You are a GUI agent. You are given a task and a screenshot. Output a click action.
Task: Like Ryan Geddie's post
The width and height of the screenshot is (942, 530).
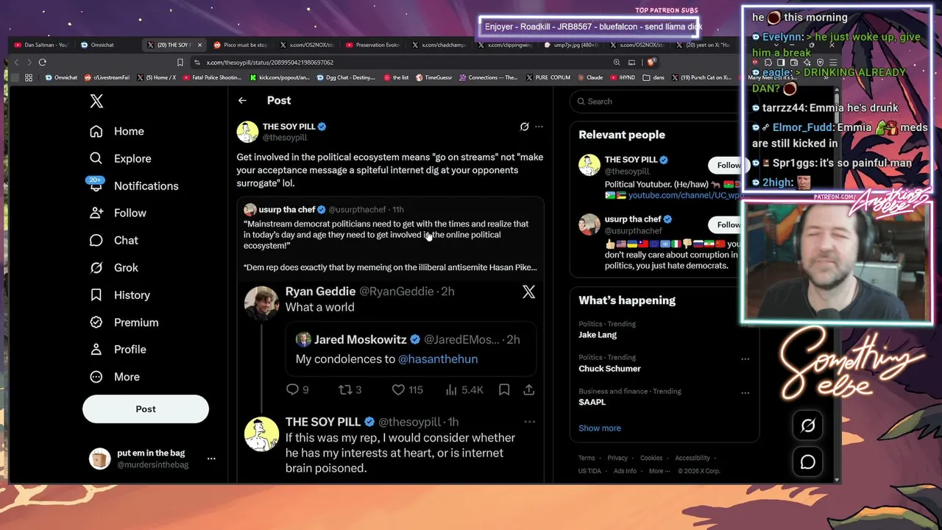pos(398,389)
